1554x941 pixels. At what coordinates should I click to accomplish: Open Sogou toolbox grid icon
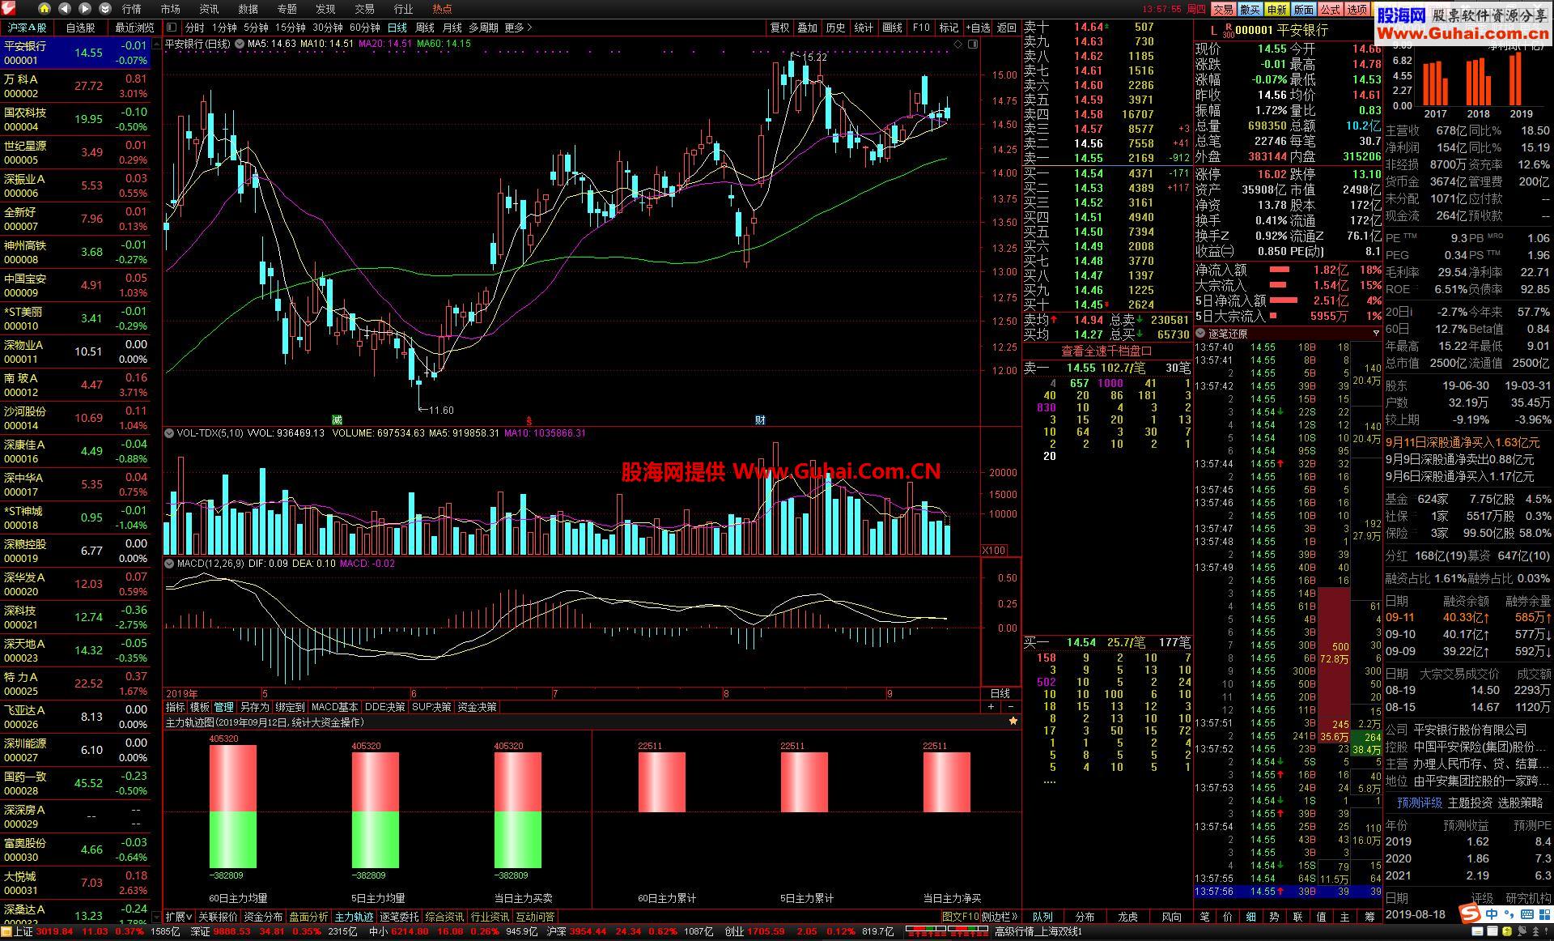click(1543, 913)
